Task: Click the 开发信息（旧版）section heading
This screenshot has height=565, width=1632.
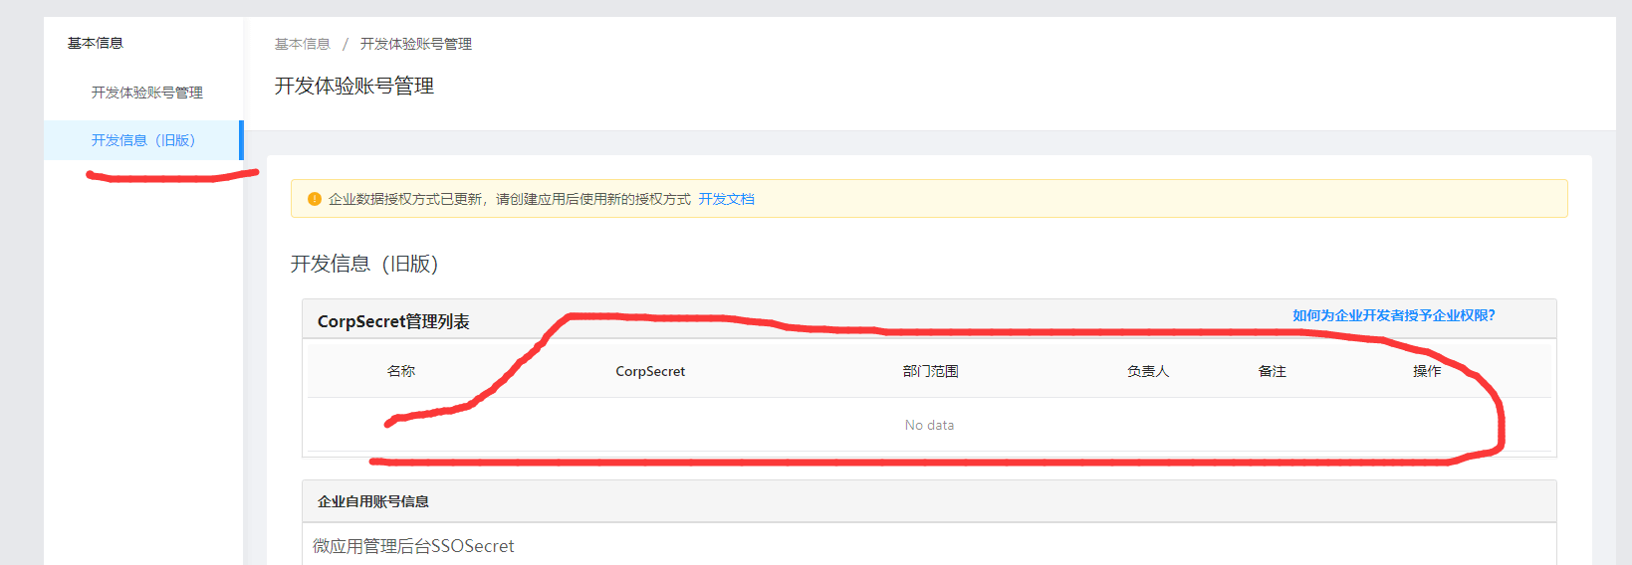Action: tap(364, 264)
